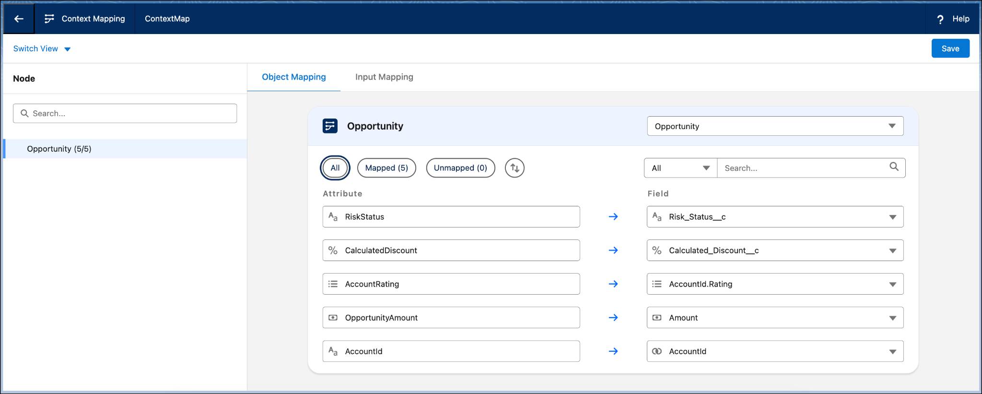This screenshot has height=394, width=982.
Task: Open the All field-type filter dropdown
Action: 680,168
